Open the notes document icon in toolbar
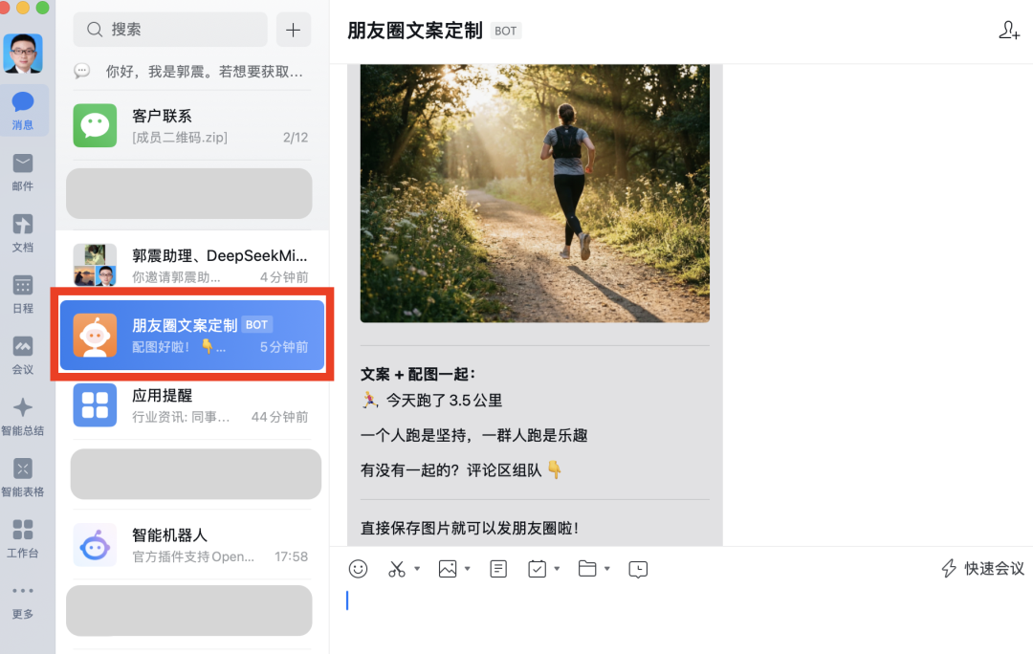Viewport: 1033px width, 654px height. [x=497, y=568]
